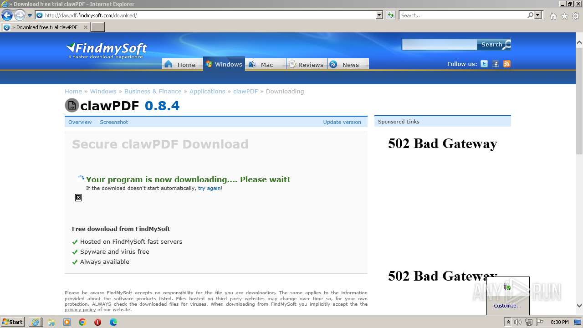The height and width of the screenshot is (328, 583).
Task: Open the Home navigation tab
Action: point(182,64)
